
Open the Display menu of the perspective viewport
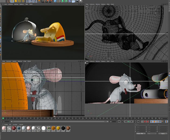(x=16, y=4)
